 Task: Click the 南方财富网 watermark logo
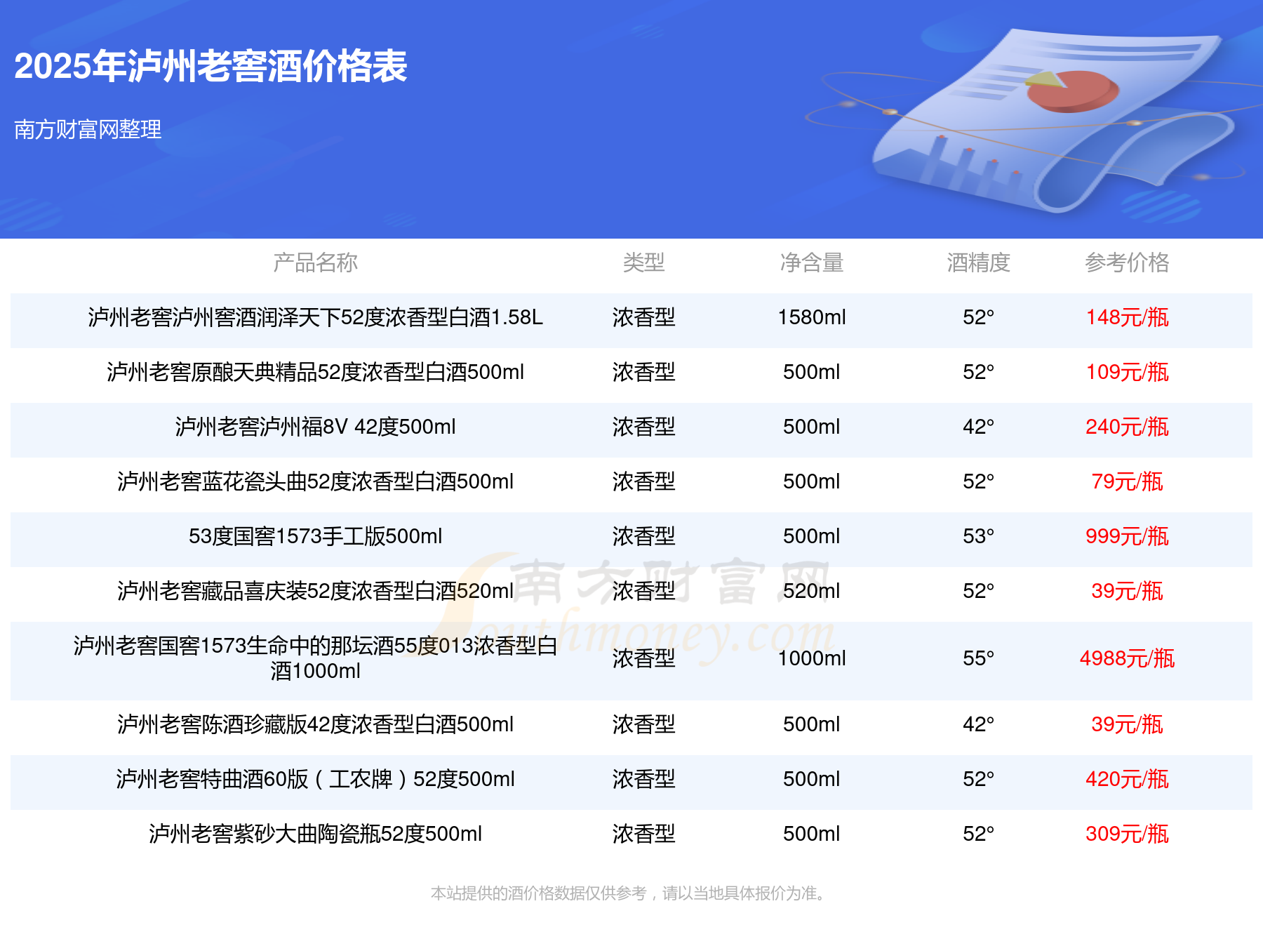point(631,607)
